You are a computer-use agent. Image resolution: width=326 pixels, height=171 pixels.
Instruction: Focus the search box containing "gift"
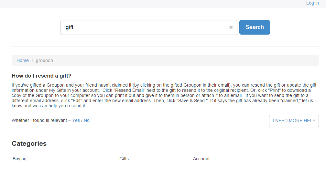coord(142,27)
